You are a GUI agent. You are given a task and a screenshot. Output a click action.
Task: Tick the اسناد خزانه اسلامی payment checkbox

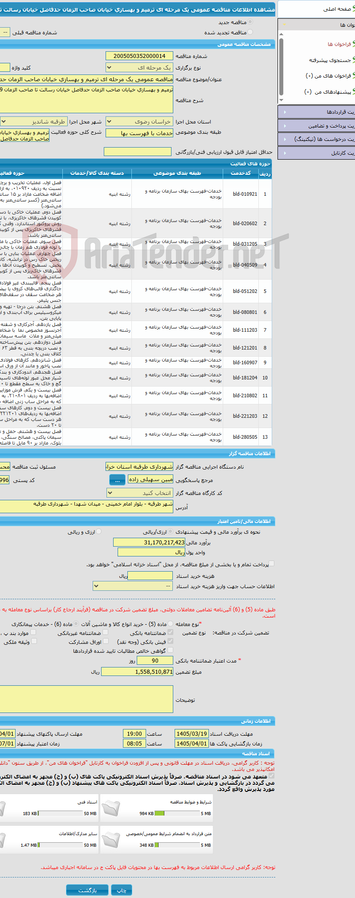pos(272,564)
